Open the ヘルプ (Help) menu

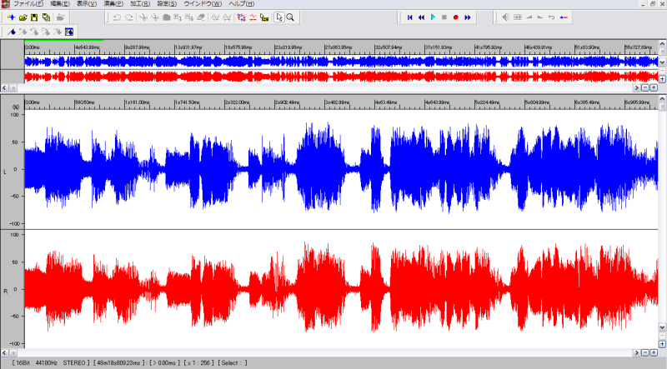(242, 4)
